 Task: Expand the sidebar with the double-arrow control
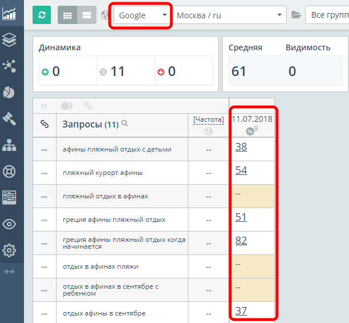click(9, 272)
